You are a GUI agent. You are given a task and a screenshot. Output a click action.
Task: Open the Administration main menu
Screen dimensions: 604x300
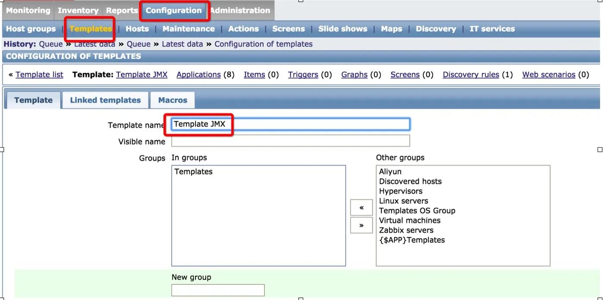pyautogui.click(x=240, y=10)
